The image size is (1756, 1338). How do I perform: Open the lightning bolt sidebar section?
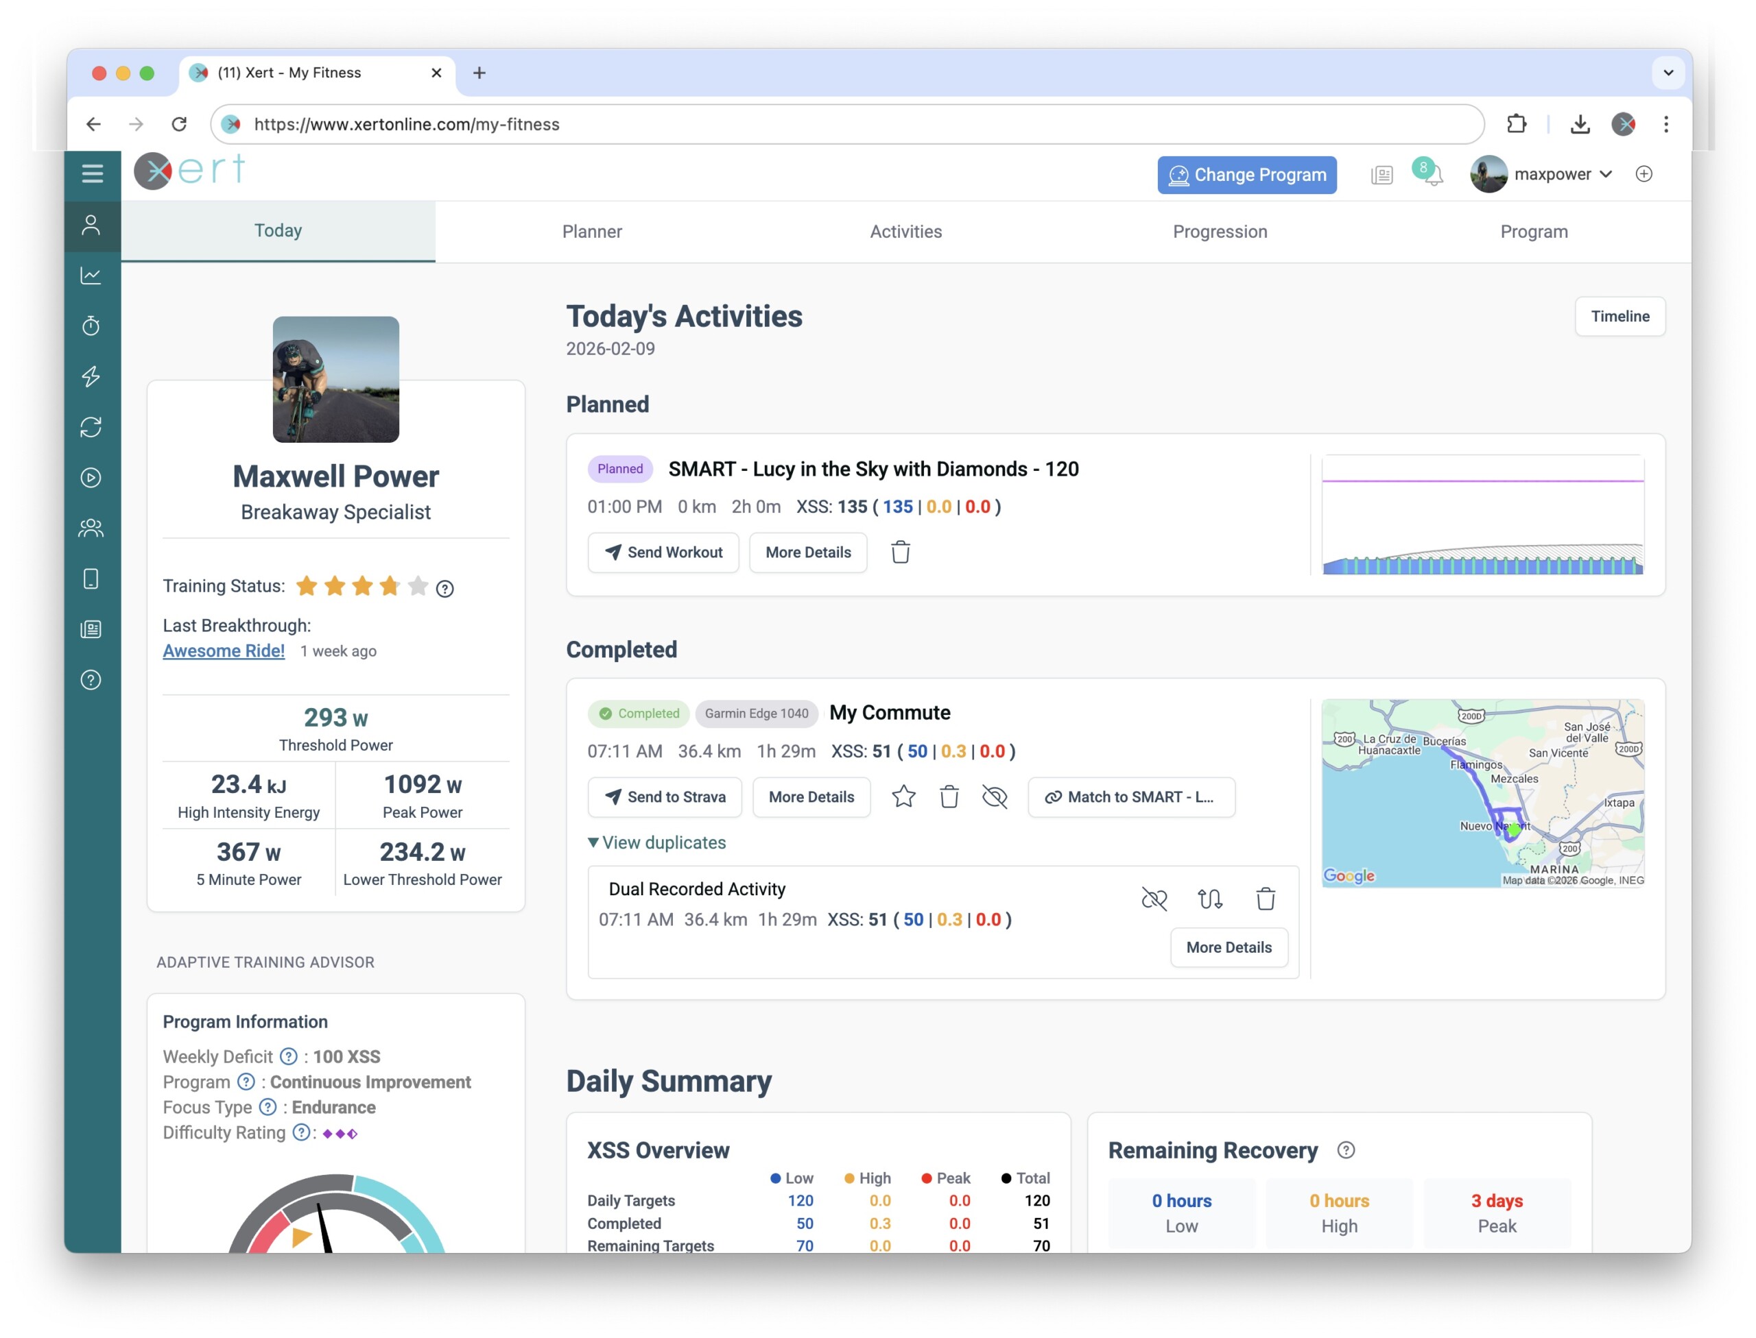(x=91, y=376)
